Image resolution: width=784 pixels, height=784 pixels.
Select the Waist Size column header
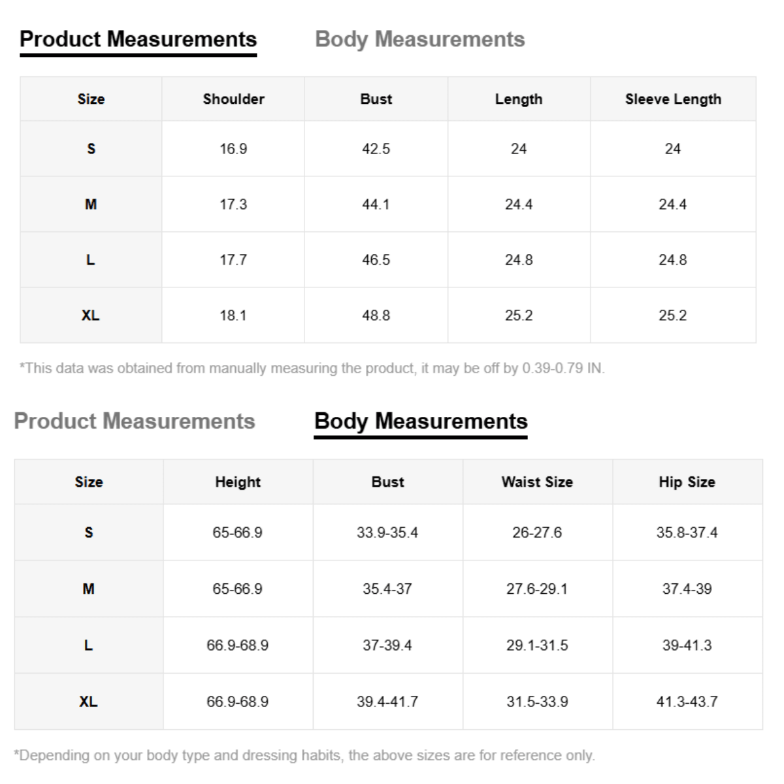[x=537, y=482]
